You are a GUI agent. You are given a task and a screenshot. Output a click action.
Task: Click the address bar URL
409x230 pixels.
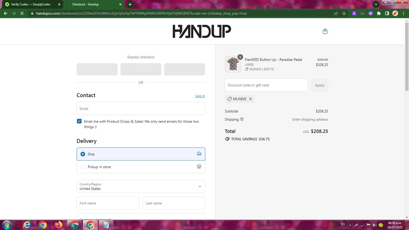click(x=142, y=13)
